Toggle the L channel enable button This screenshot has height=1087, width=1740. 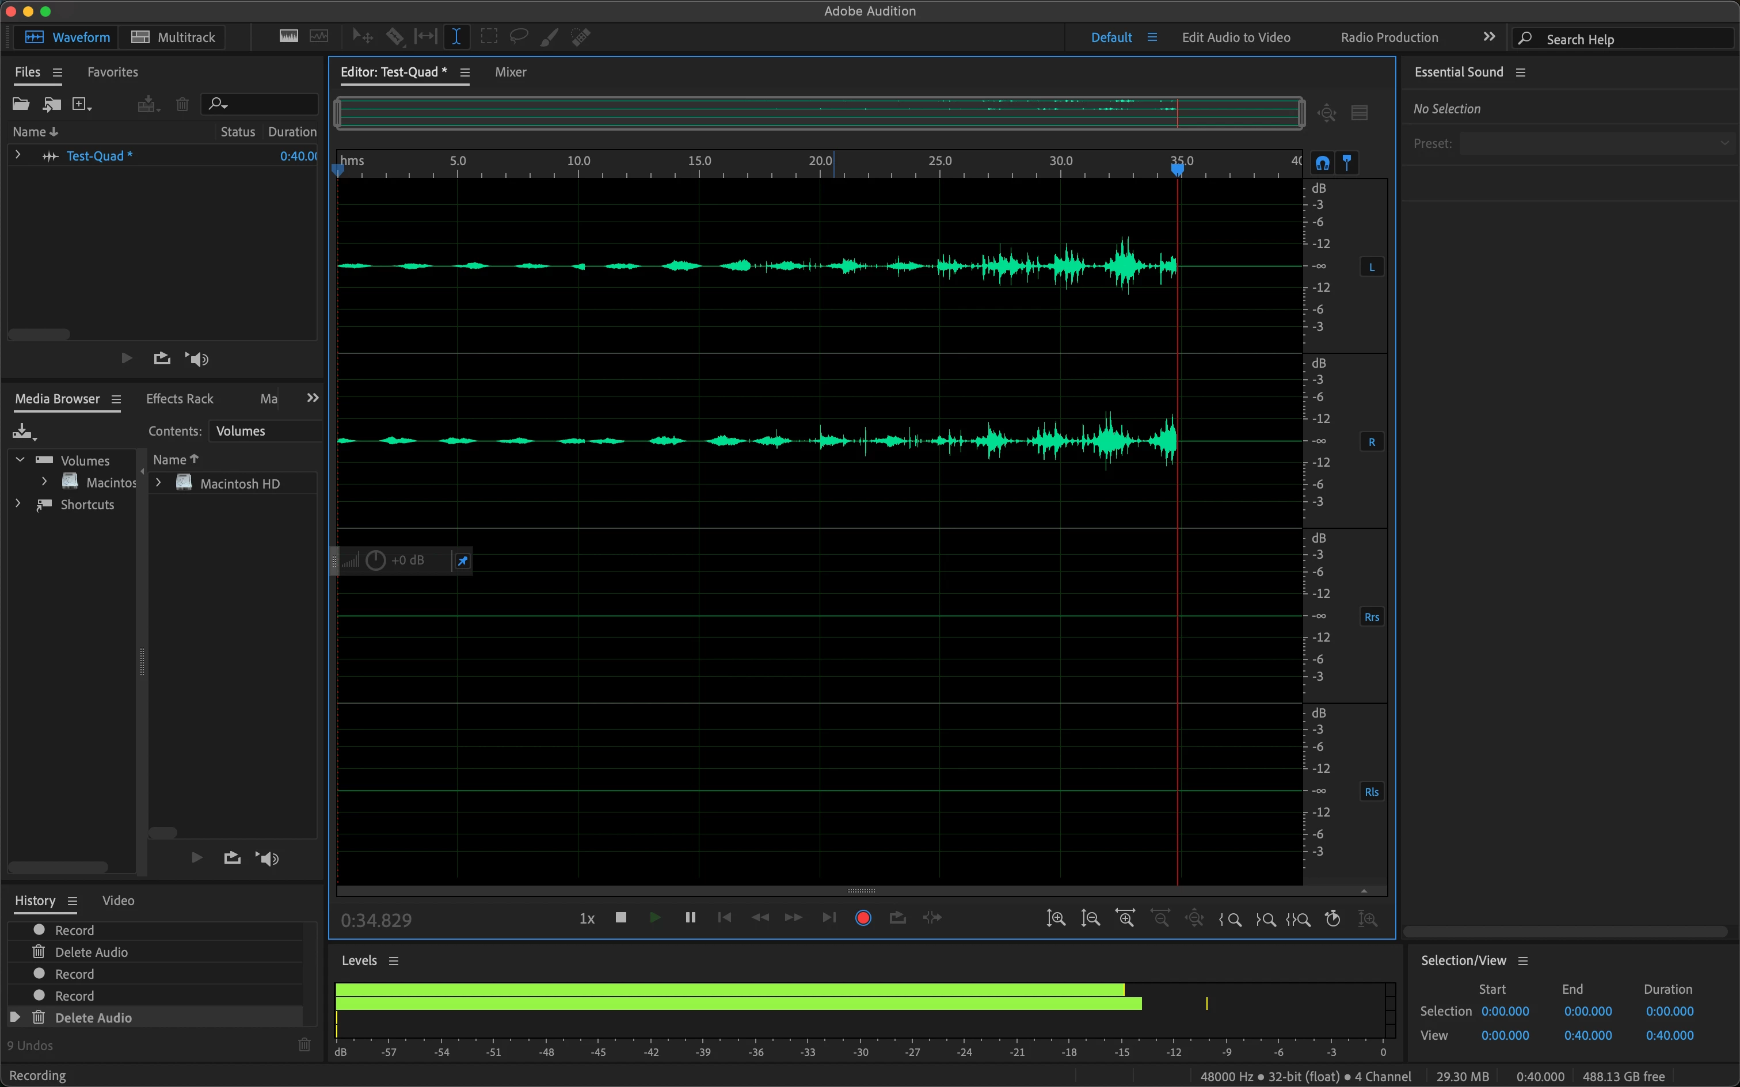pyautogui.click(x=1371, y=268)
